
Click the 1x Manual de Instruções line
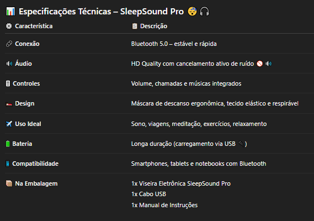[164, 205]
